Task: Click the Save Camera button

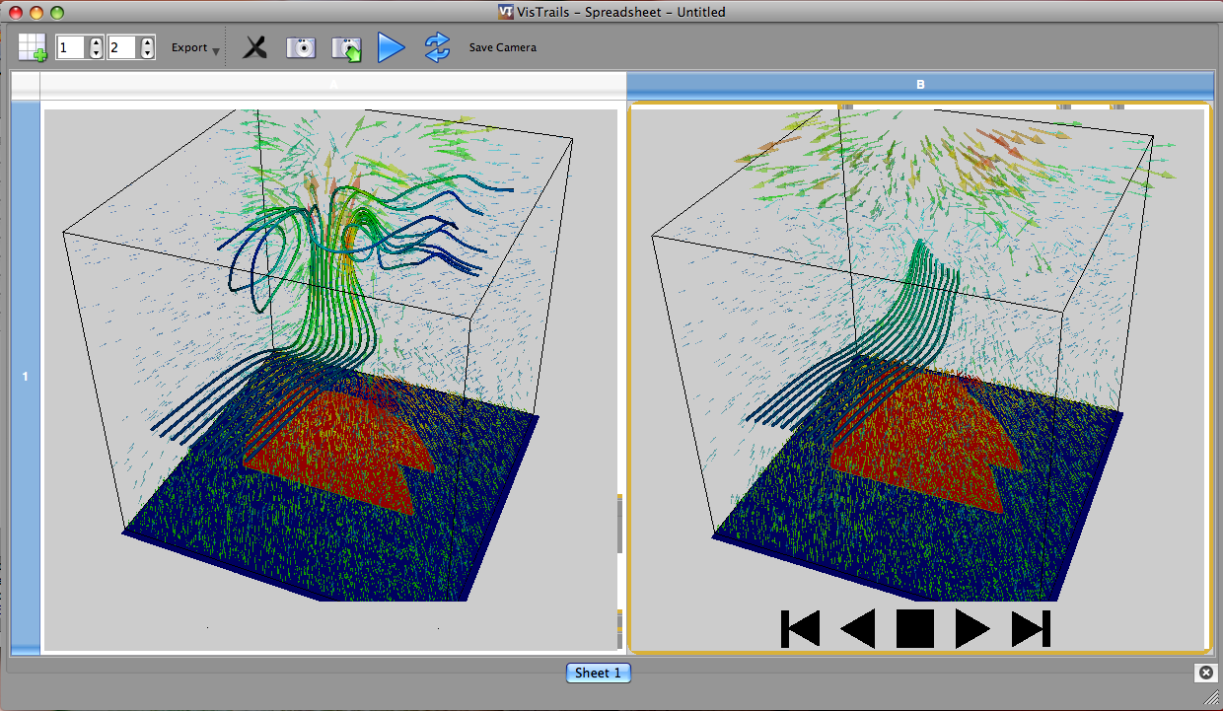Action: click(x=502, y=47)
